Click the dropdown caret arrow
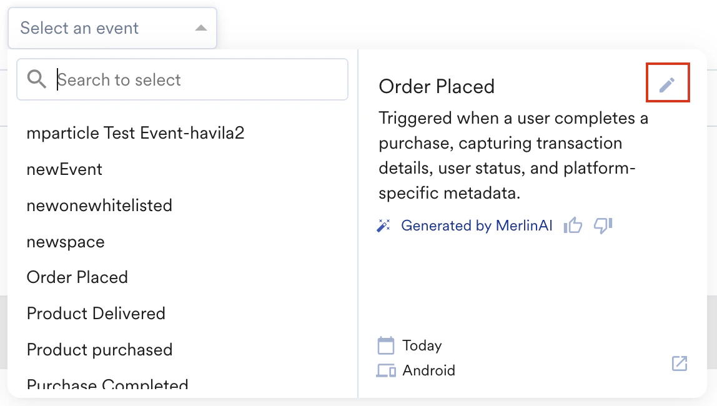 point(200,28)
